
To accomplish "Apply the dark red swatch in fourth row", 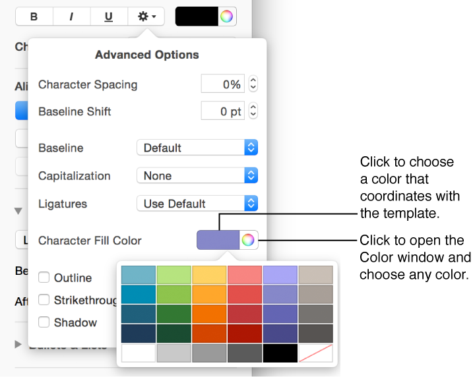I will (x=245, y=333).
